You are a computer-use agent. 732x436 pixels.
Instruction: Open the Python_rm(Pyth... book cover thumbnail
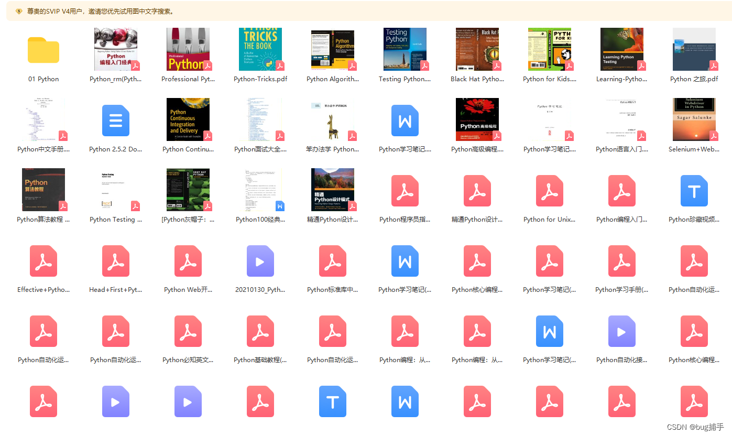pos(116,49)
